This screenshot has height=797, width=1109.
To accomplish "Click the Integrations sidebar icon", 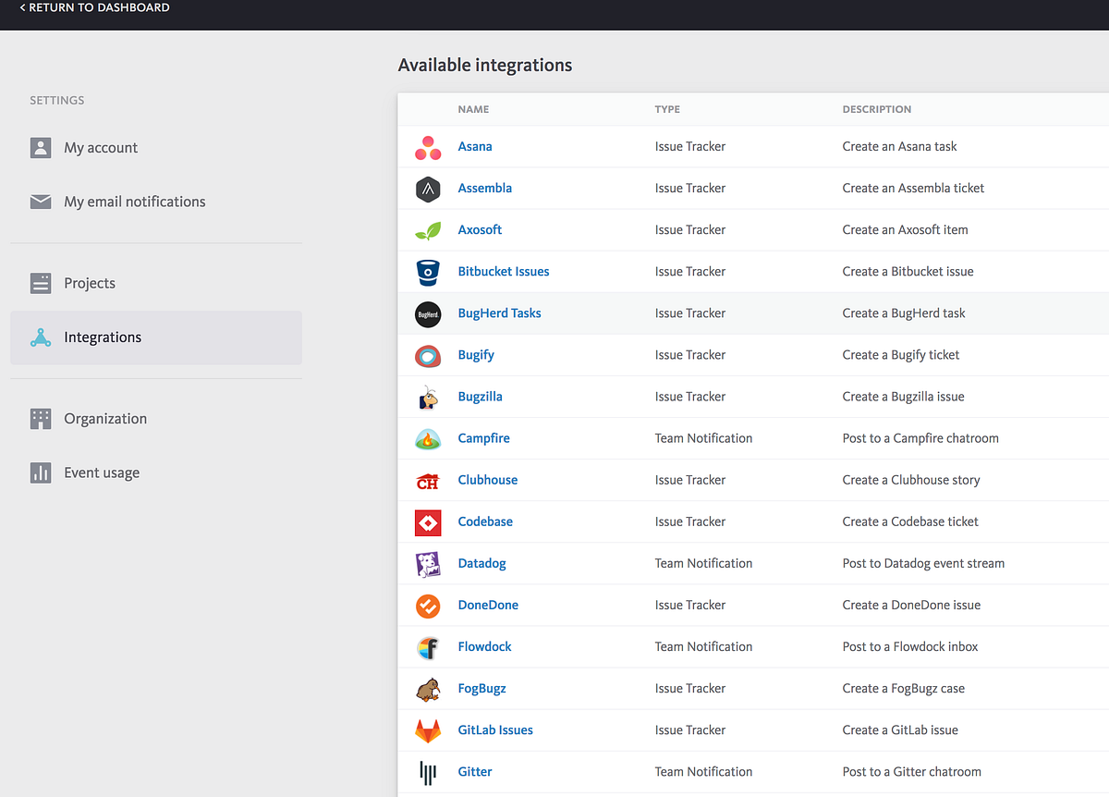I will point(41,338).
